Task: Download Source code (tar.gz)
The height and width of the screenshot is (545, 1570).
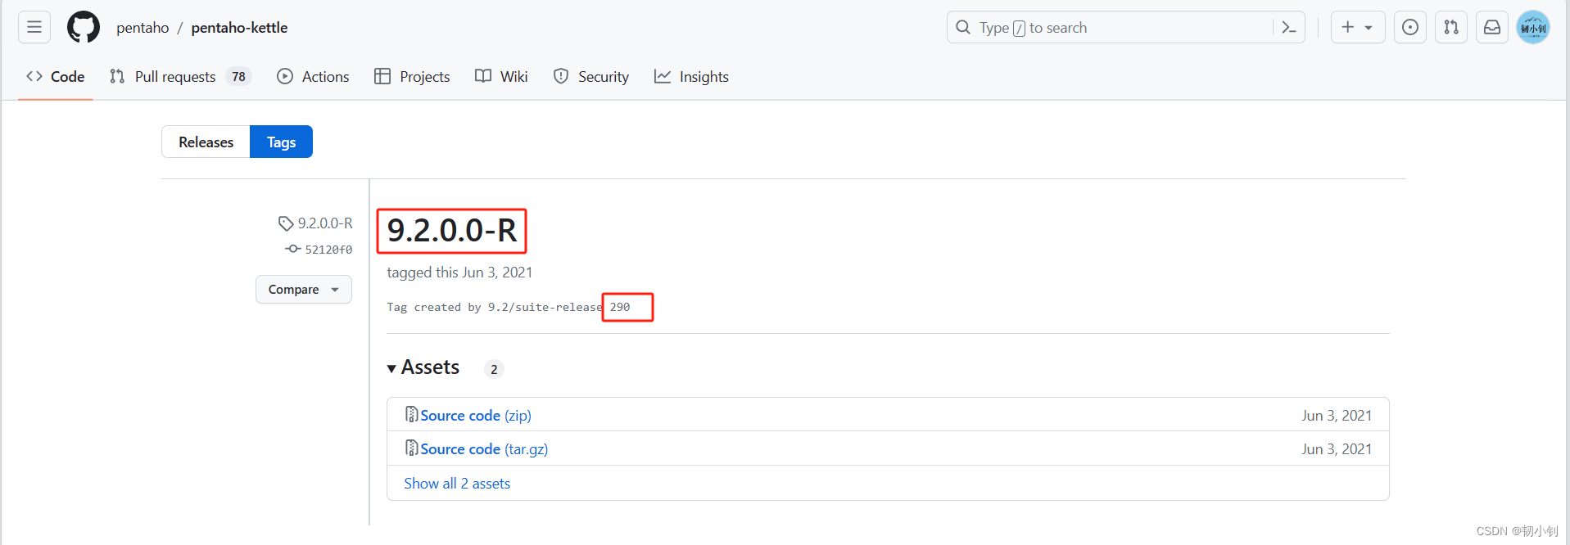Action: [x=484, y=449]
